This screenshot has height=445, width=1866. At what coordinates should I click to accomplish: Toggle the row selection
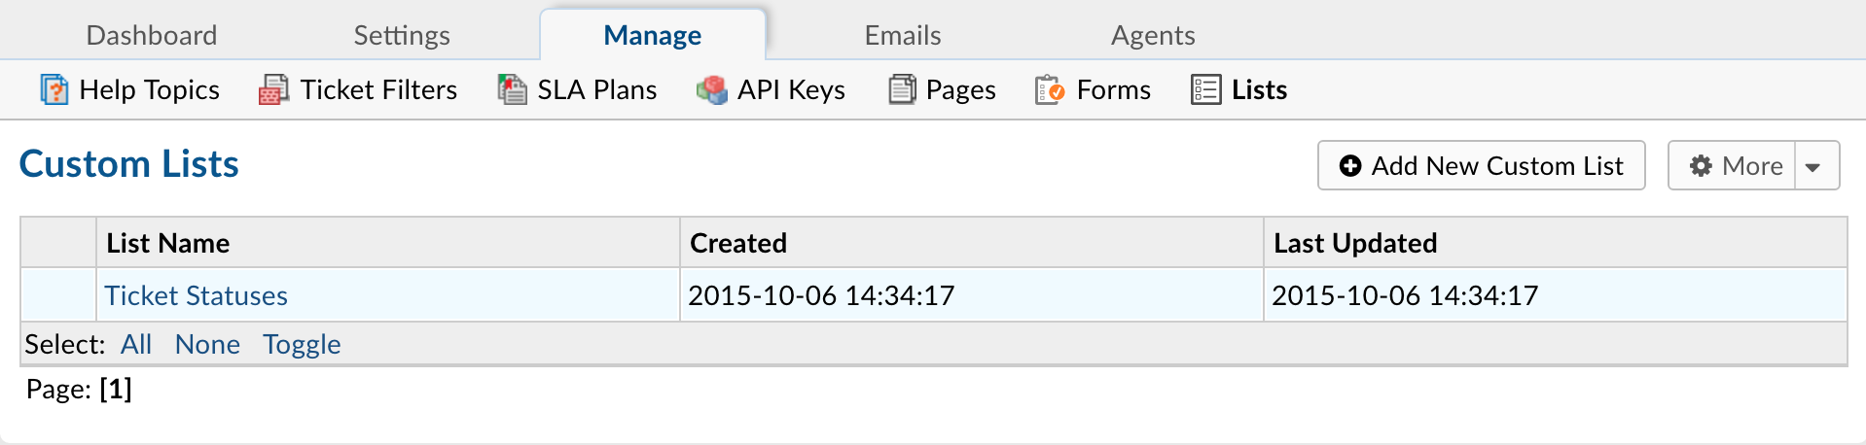point(302,344)
